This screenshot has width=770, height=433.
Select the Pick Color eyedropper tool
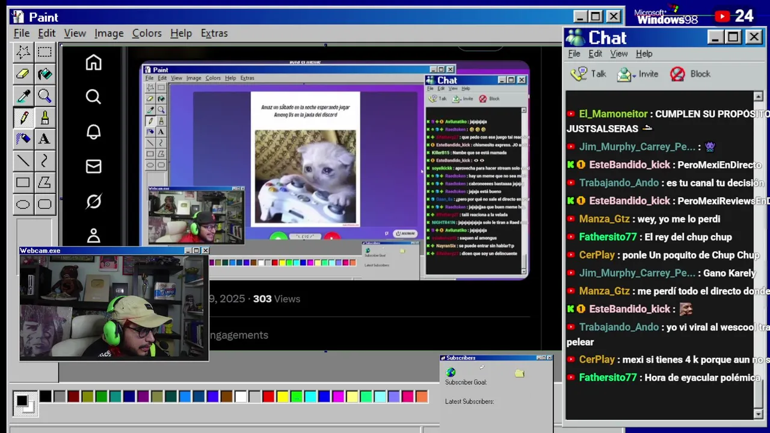click(x=23, y=96)
